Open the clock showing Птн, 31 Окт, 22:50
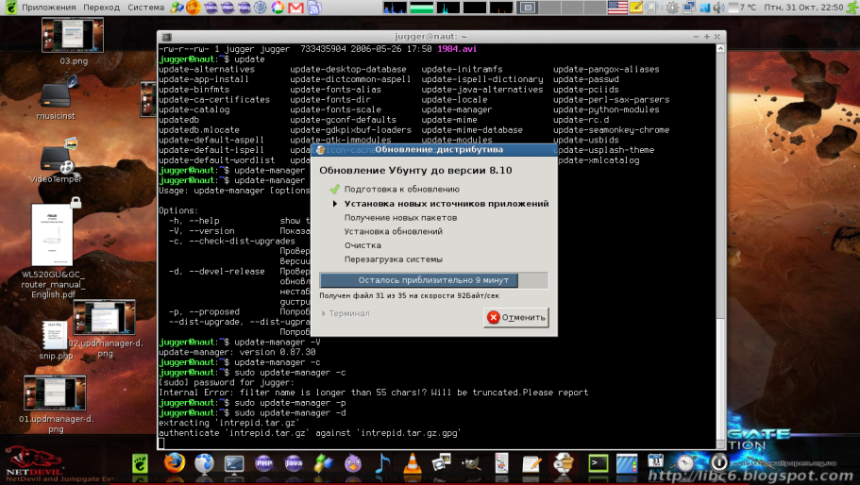This screenshot has width=860, height=485. click(x=803, y=8)
